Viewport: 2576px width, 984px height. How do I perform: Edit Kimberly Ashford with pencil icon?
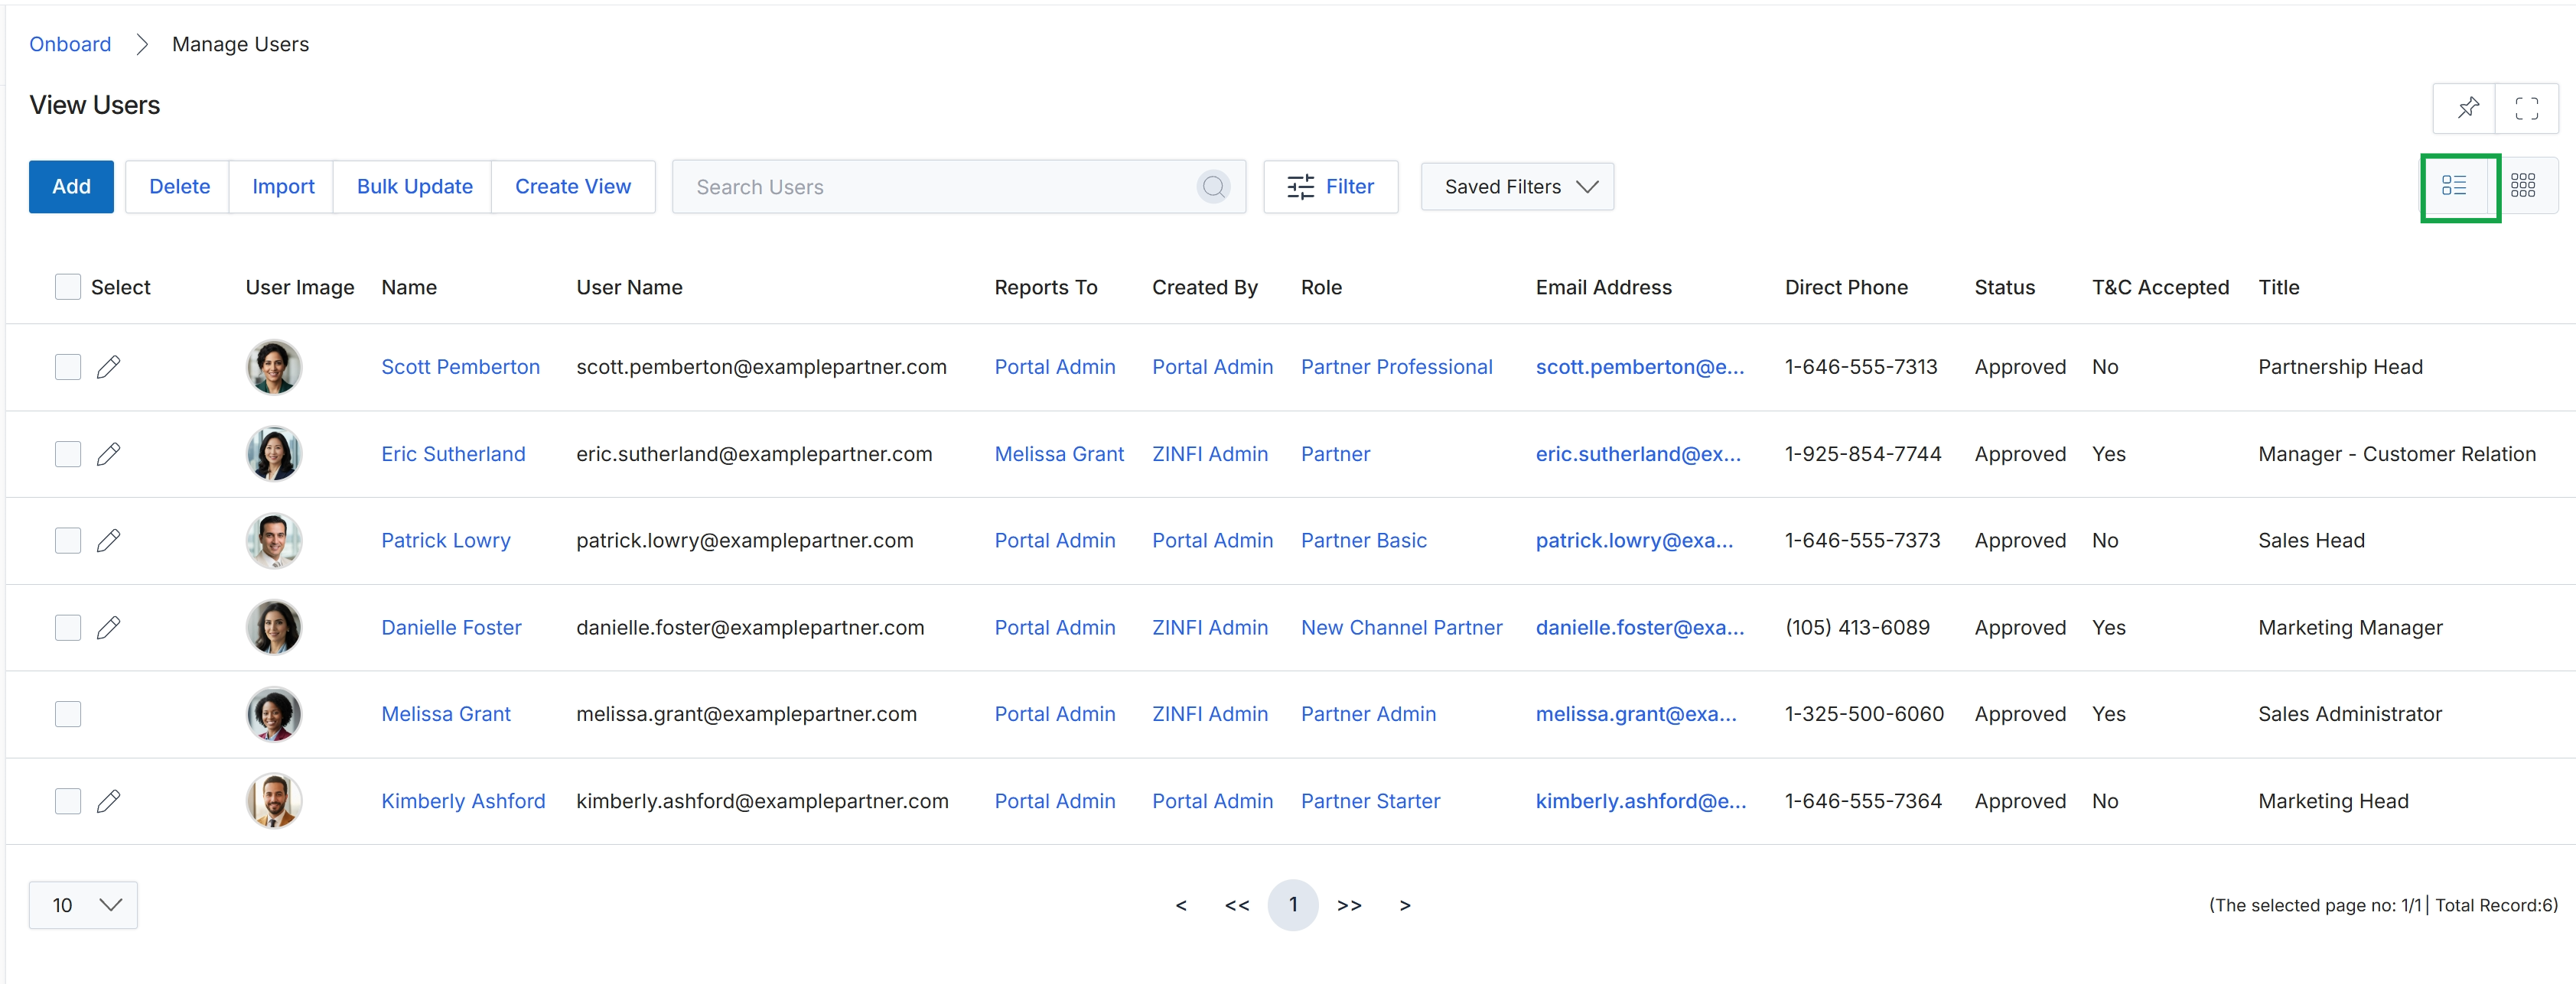coord(108,801)
